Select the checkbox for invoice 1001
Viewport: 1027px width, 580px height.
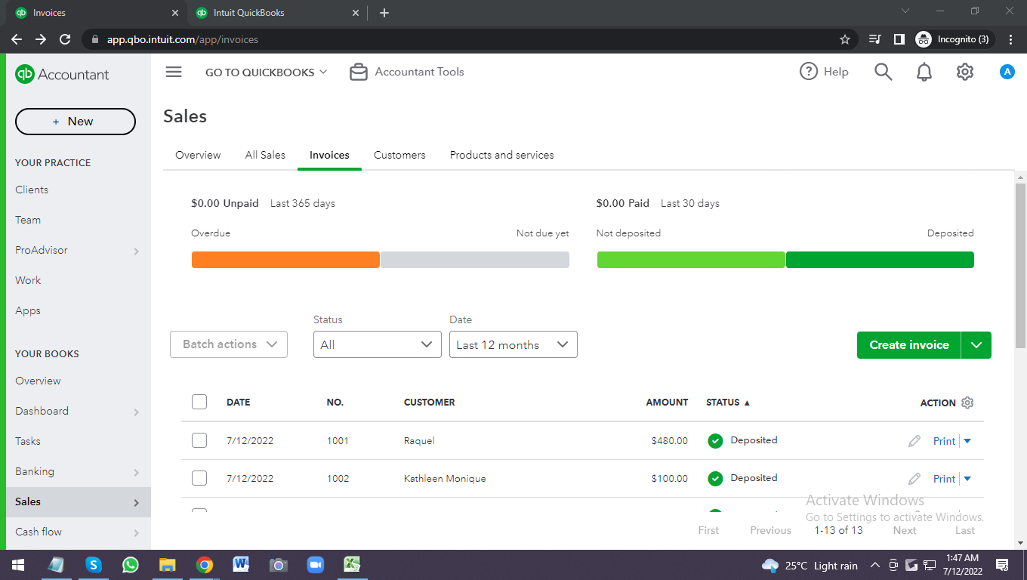pyautogui.click(x=199, y=440)
